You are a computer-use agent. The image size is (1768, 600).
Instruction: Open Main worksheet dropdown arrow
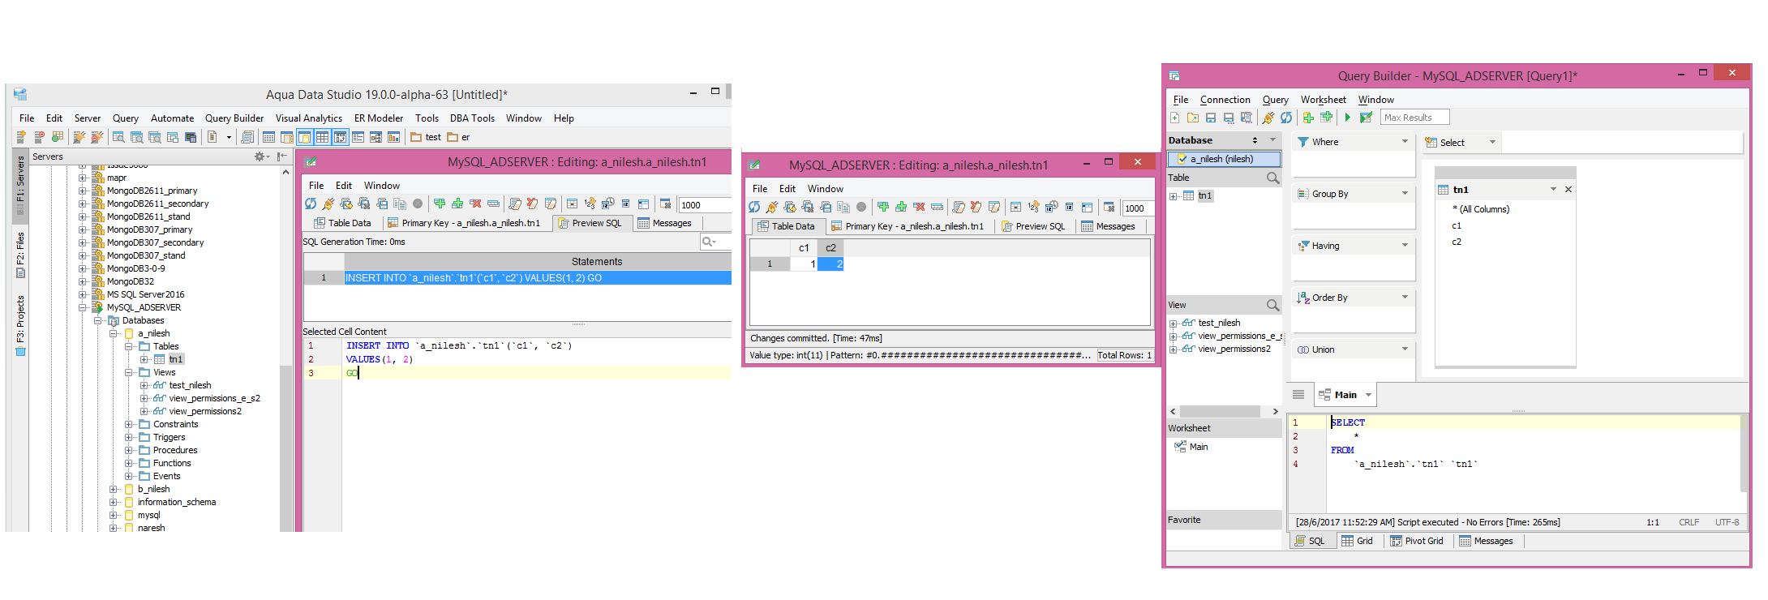point(1369,395)
